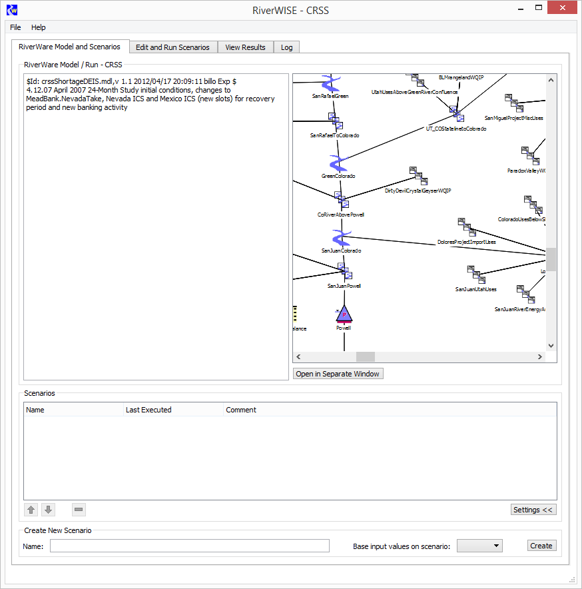The height and width of the screenshot is (589, 582).
Task: Collapse panel with Settings << button
Action: click(533, 510)
